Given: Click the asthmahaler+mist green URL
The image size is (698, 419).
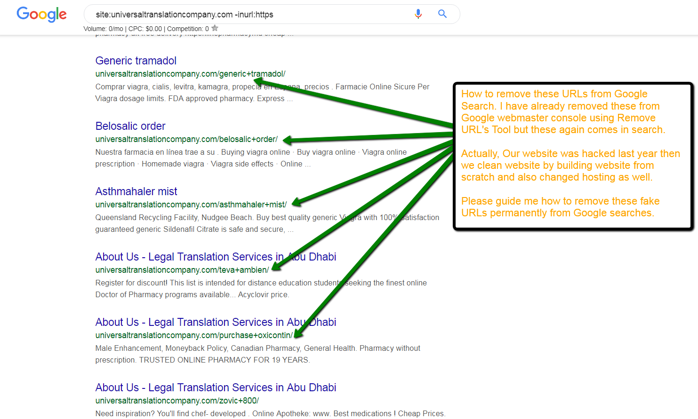Looking at the screenshot, I should pyautogui.click(x=191, y=205).
